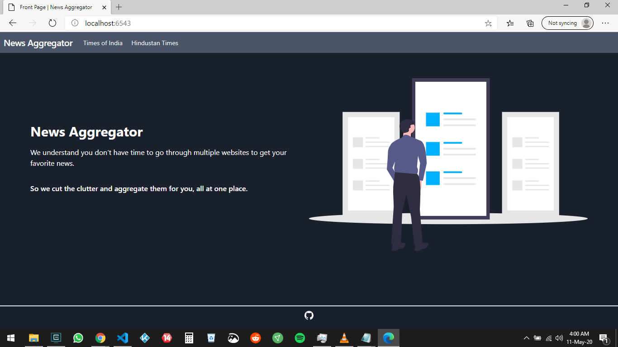Open the Wi-Fi network tray icon
618x347 pixels.
coord(549,338)
